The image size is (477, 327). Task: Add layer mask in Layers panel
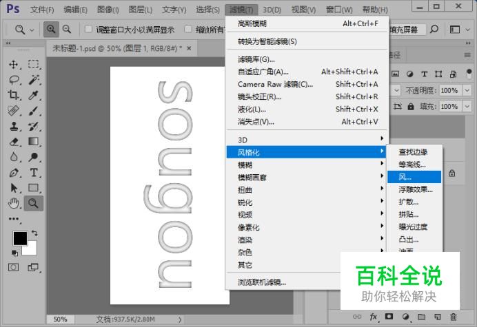[x=389, y=317]
